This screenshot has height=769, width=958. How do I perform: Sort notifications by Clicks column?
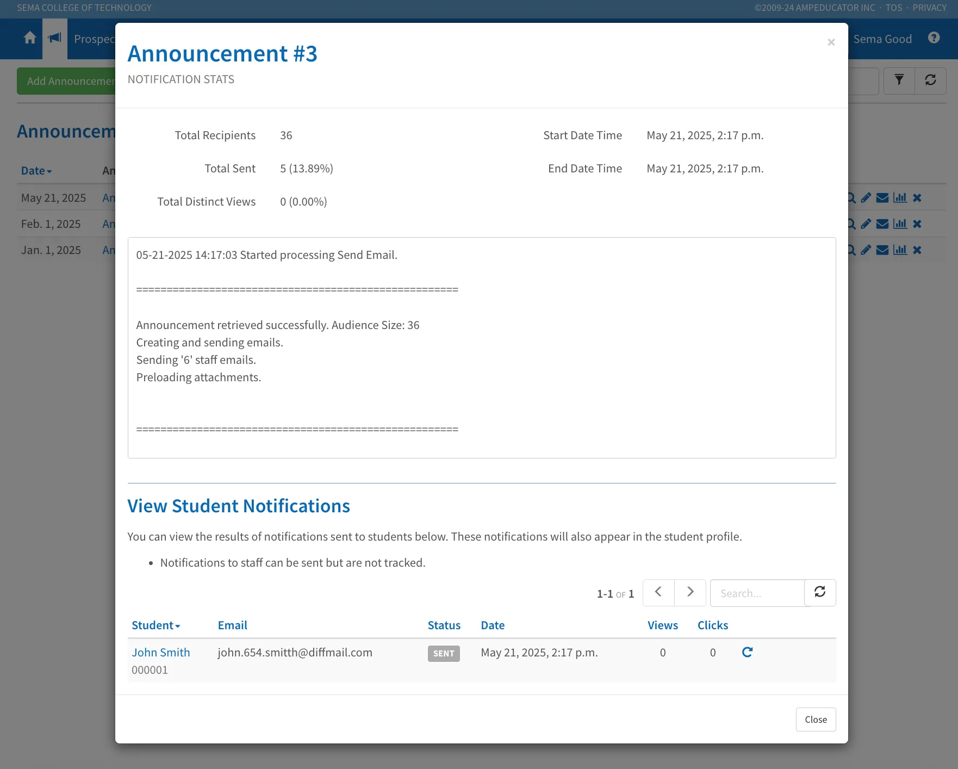pyautogui.click(x=713, y=625)
